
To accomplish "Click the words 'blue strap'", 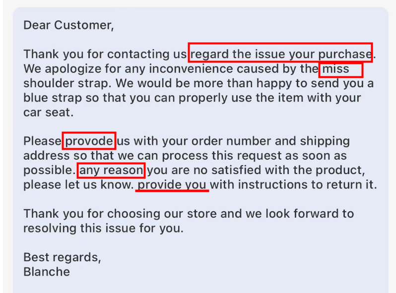I will point(53,98).
